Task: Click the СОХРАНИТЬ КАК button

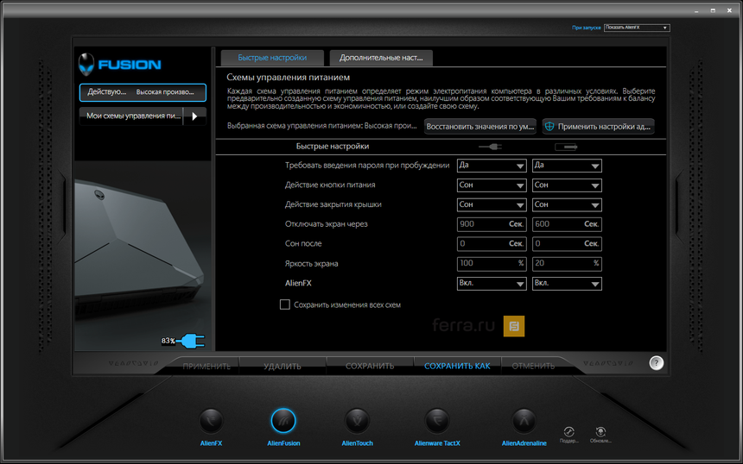Action: (x=457, y=366)
